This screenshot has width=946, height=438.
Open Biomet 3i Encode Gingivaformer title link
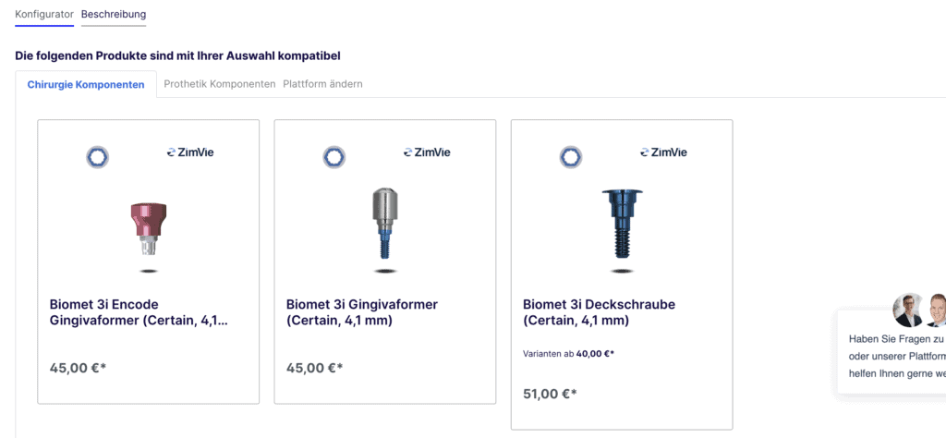click(x=139, y=312)
